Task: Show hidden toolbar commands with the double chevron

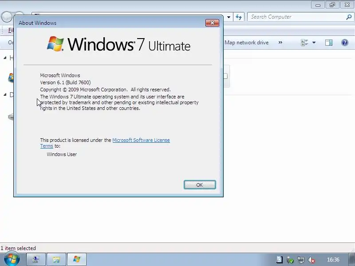Action: click(x=280, y=42)
